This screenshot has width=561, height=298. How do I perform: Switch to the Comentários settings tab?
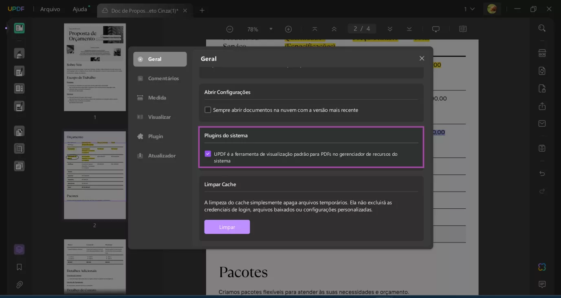(160, 78)
